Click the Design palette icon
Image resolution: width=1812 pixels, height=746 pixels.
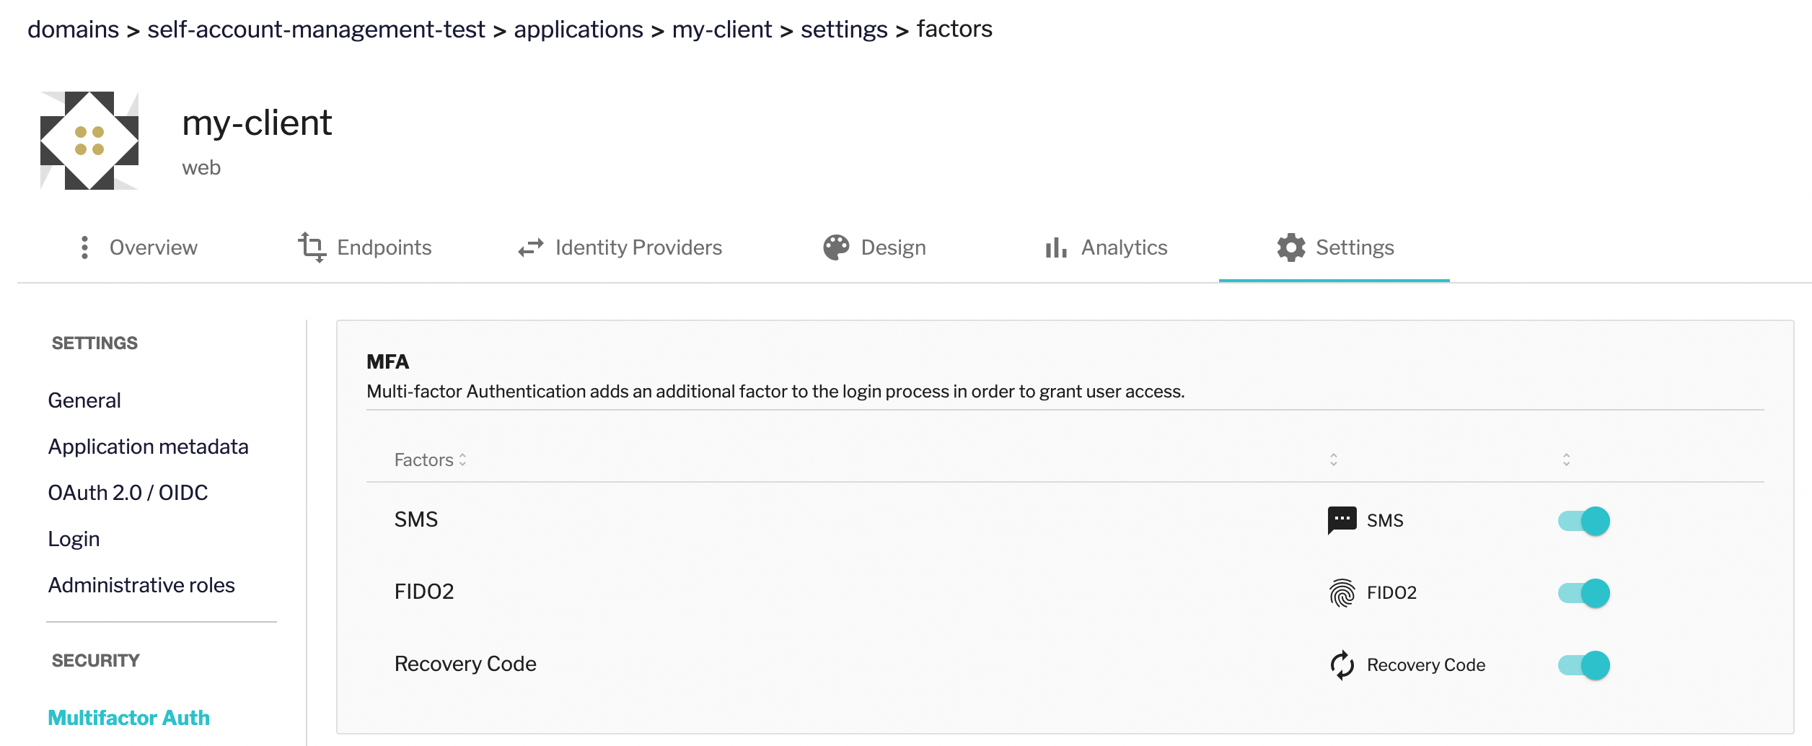(836, 247)
